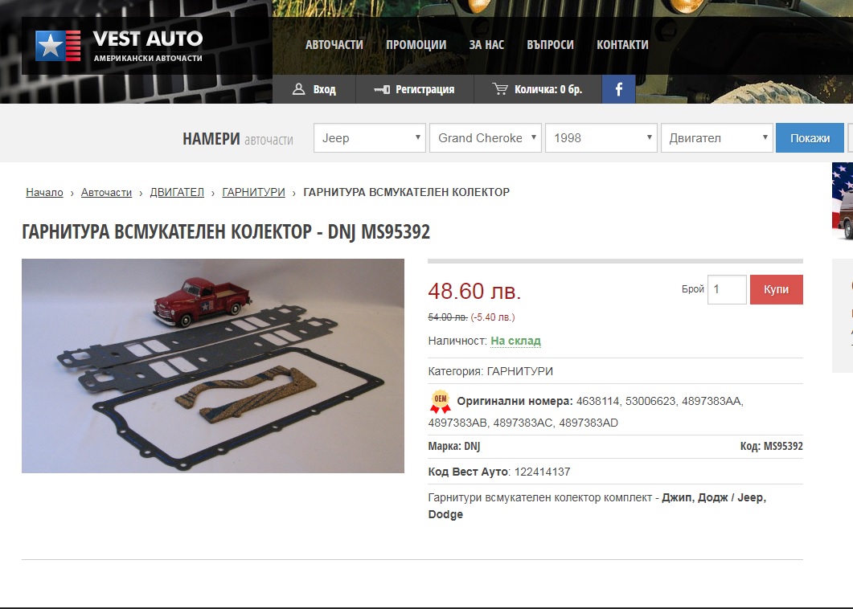The width and height of the screenshot is (853, 609).
Task: Expand the Grand Cheroke model dropdown
Action: click(x=486, y=138)
